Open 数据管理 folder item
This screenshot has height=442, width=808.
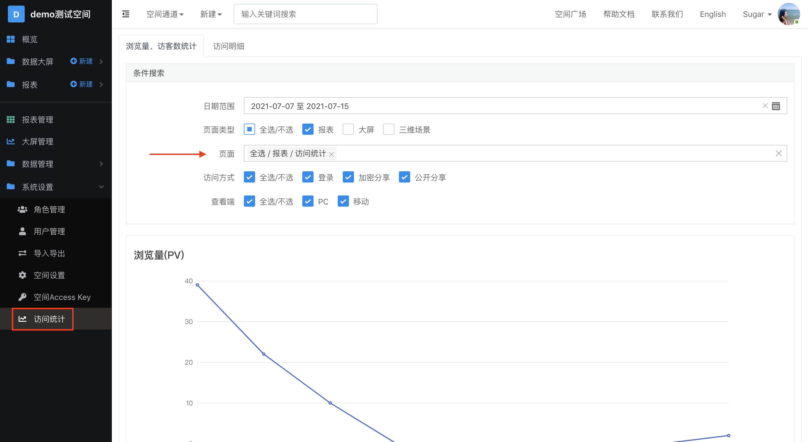pyautogui.click(x=38, y=164)
